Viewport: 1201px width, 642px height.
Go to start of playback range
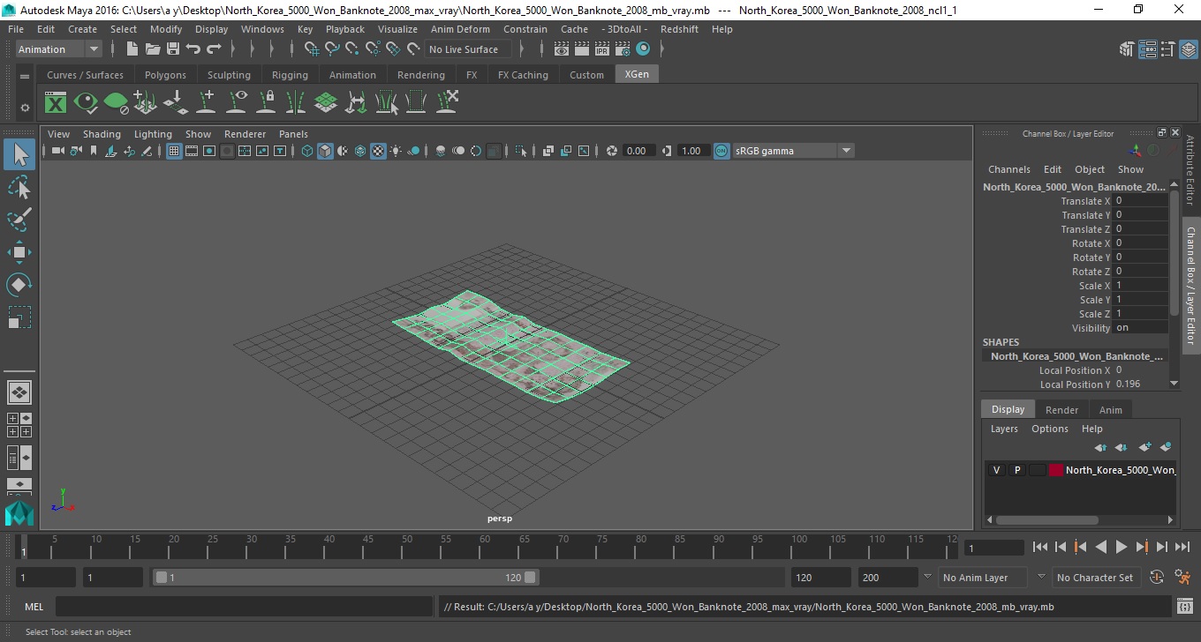(1039, 548)
